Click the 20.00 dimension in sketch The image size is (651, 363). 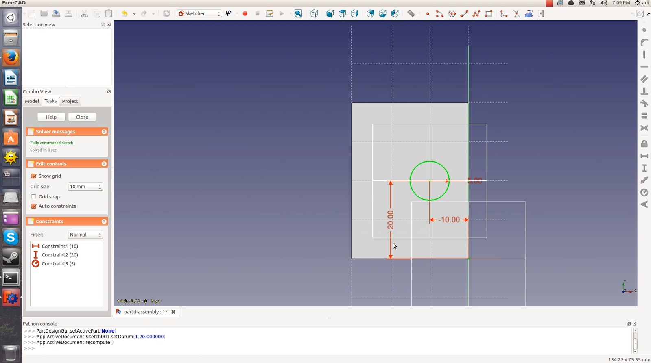click(390, 220)
